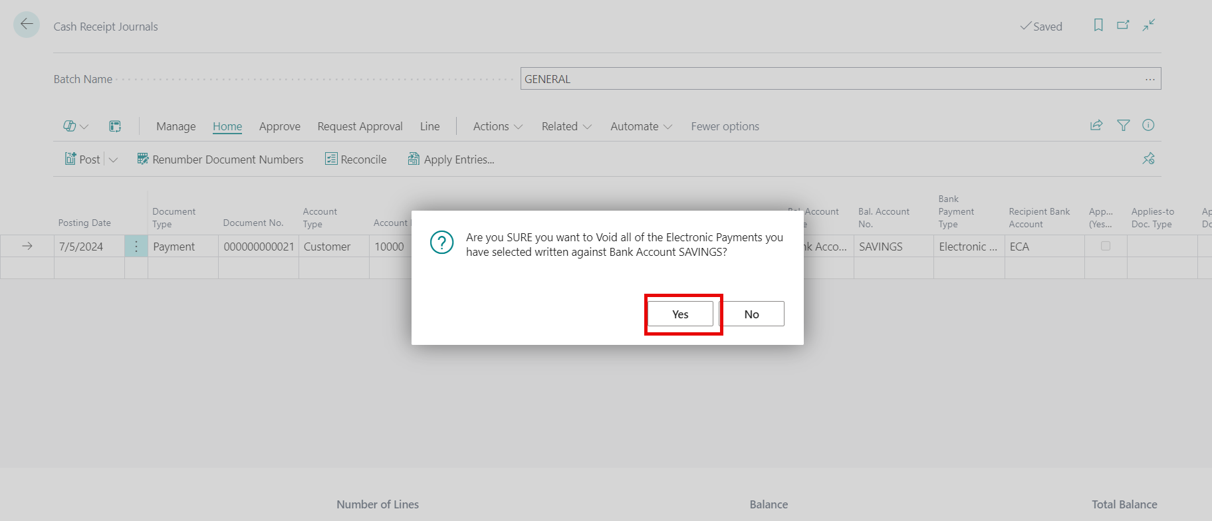Open the Approve menu
The height and width of the screenshot is (521, 1212).
[x=280, y=126]
